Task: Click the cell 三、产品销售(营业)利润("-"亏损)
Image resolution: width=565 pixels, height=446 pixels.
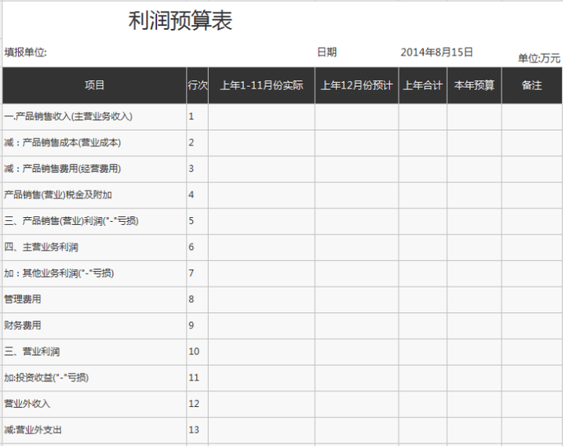Action: pos(94,221)
